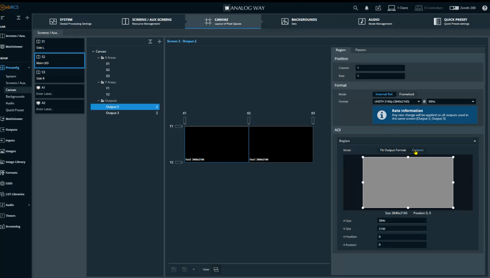Collapse the X Areas tree node
The width and height of the screenshot is (490, 278).
99,58
